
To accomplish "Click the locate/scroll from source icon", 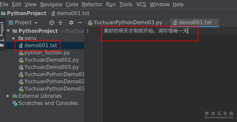I will coord(52,23).
